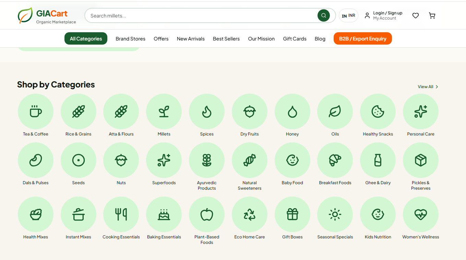Open the Health Mixes salad bowl icon

pos(36,214)
